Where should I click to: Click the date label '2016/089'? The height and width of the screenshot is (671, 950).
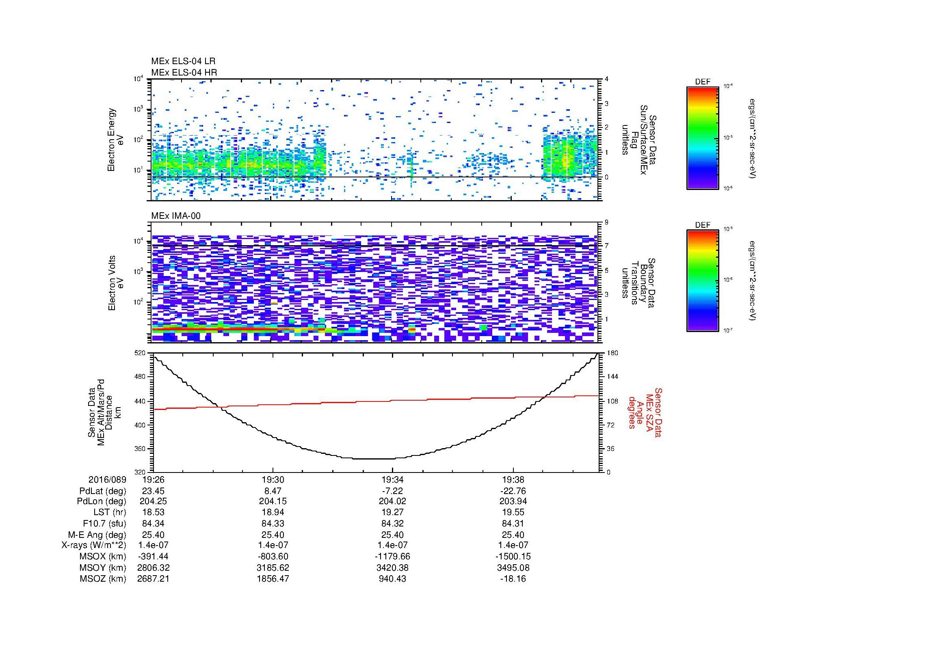pyautogui.click(x=107, y=479)
